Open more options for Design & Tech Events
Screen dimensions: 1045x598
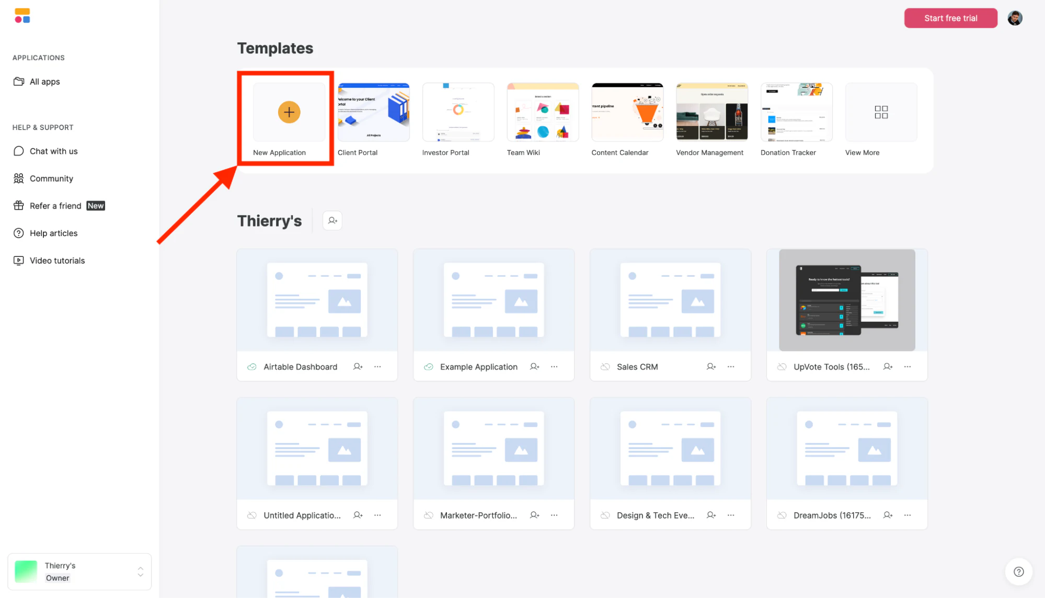pyautogui.click(x=731, y=515)
